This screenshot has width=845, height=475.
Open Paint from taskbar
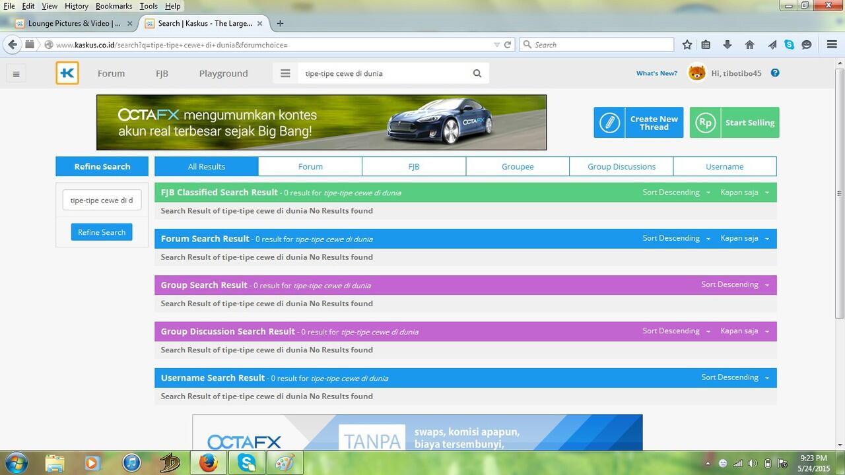click(285, 463)
